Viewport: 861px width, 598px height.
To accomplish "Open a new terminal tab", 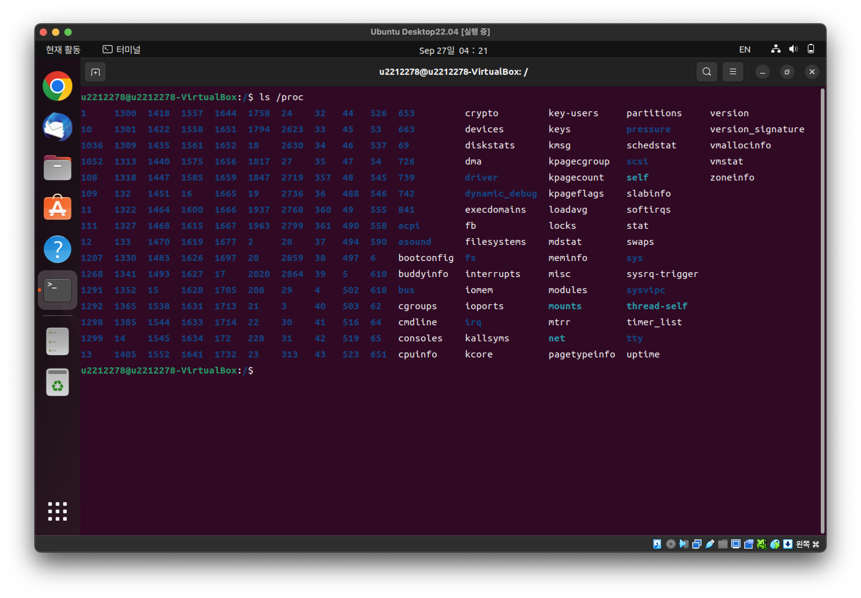I will (95, 72).
